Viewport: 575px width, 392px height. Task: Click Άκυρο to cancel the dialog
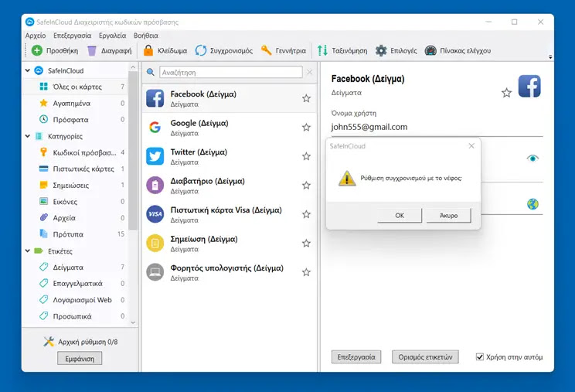click(448, 216)
